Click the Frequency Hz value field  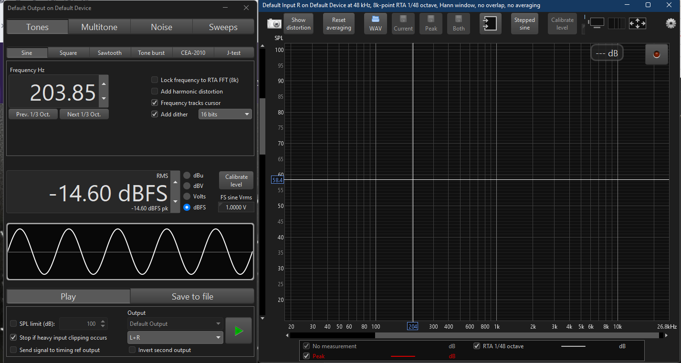(54, 92)
